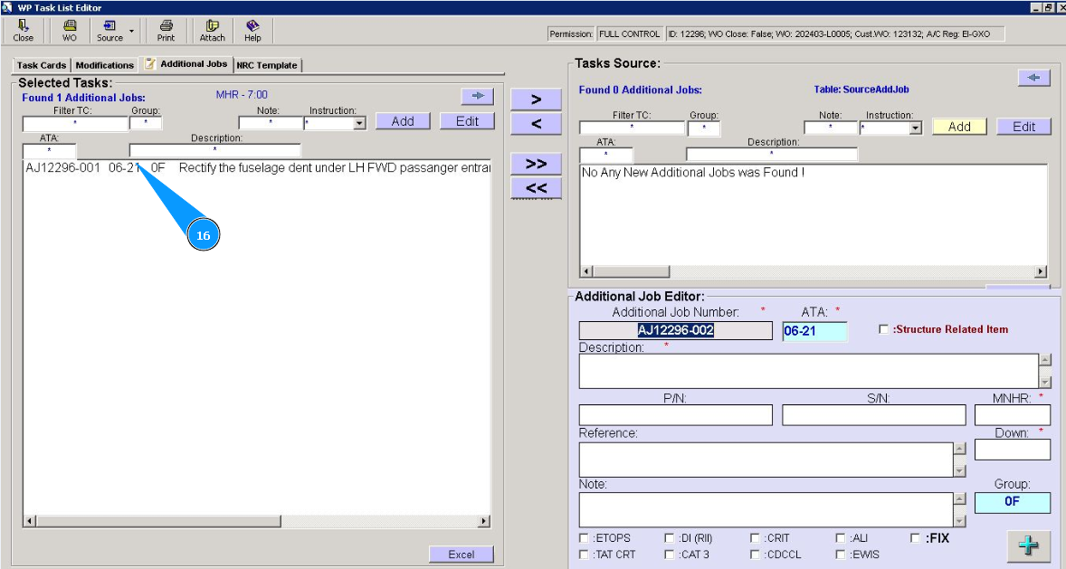The image size is (1066, 569).
Task: Switch to the Task Cards tab
Action: (x=42, y=65)
